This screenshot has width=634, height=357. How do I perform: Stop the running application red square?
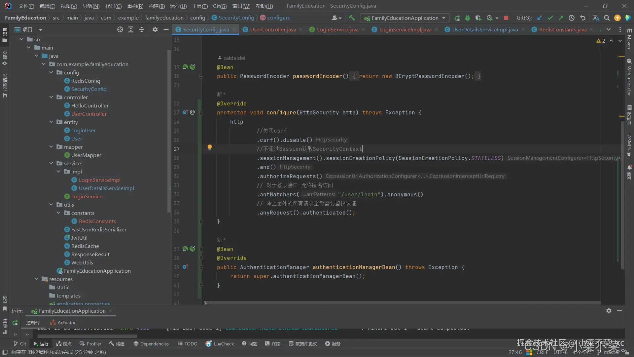[x=506, y=18]
